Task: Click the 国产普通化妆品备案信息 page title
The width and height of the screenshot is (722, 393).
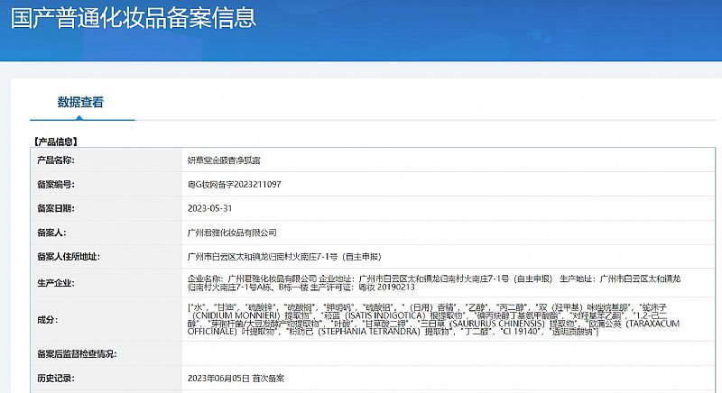Action: pos(133,18)
